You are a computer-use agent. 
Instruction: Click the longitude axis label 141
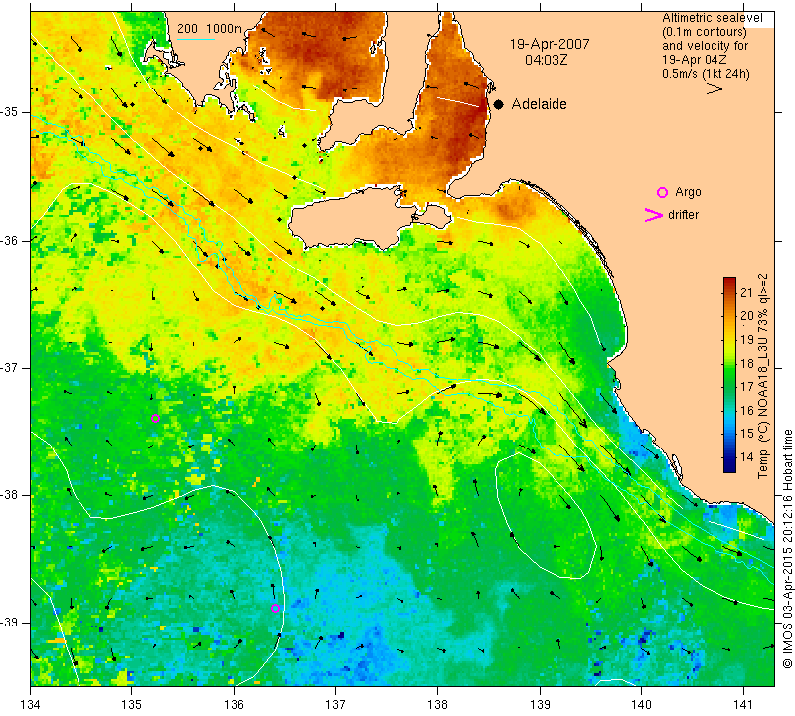pos(743,704)
